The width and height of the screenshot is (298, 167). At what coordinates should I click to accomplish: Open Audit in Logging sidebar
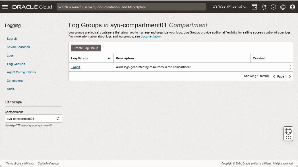click(x=11, y=89)
